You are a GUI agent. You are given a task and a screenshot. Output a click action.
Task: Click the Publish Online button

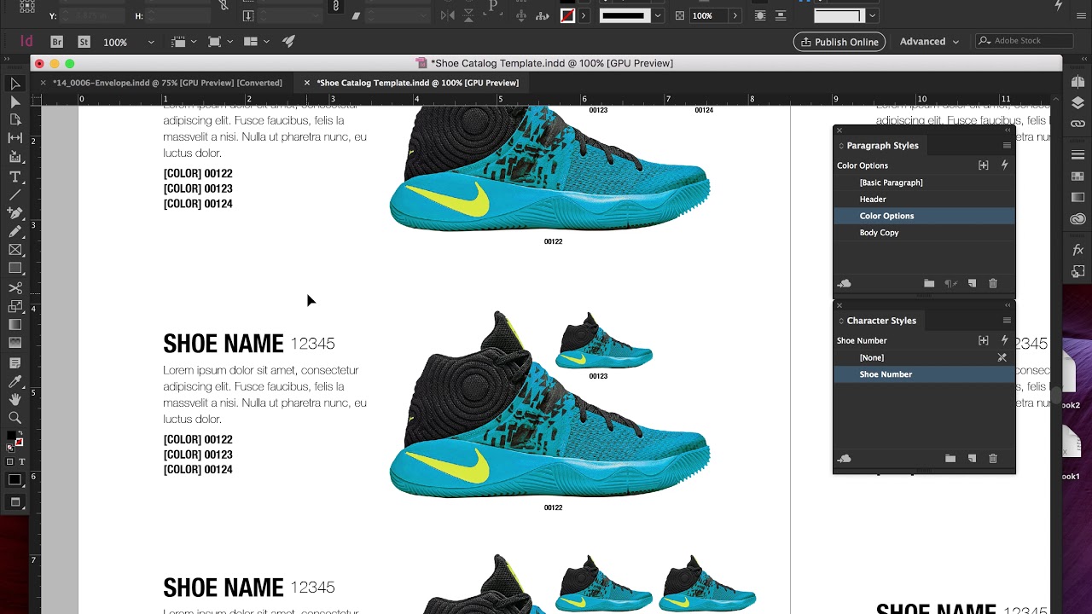pos(839,42)
